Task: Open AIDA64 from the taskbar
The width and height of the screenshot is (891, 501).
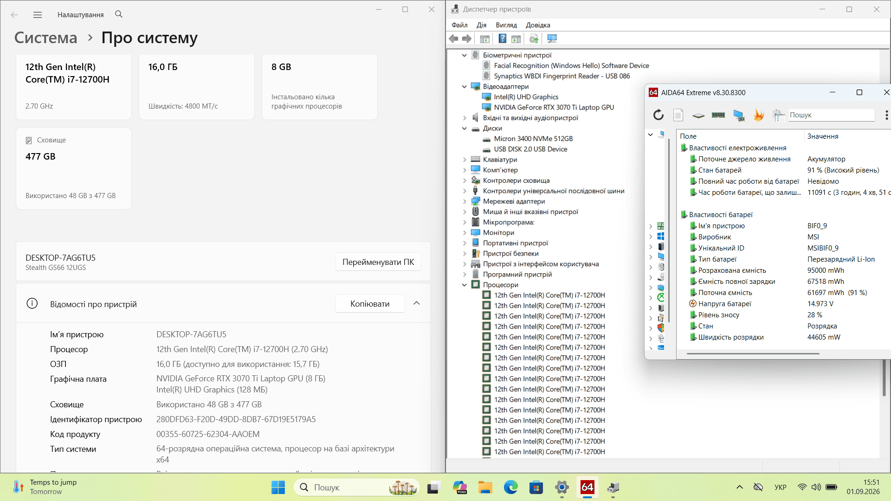Action: click(587, 487)
